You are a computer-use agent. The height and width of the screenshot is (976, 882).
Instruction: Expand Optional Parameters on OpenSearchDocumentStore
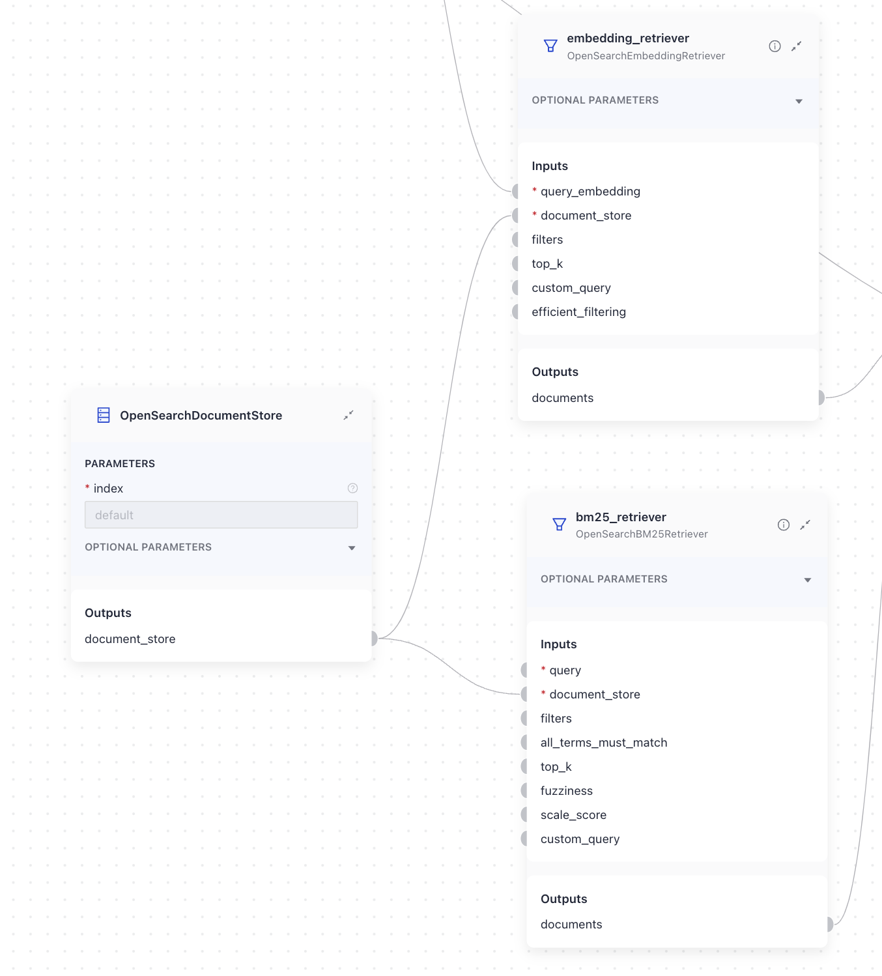click(x=352, y=548)
